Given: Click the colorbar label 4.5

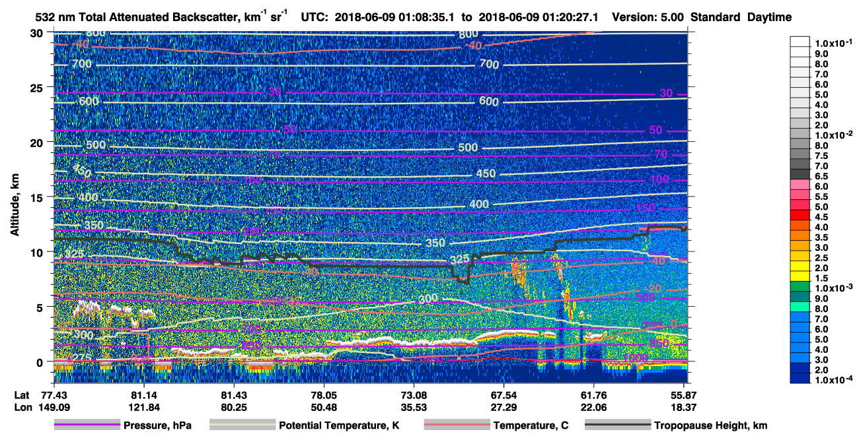Looking at the screenshot, I should click(x=823, y=217).
